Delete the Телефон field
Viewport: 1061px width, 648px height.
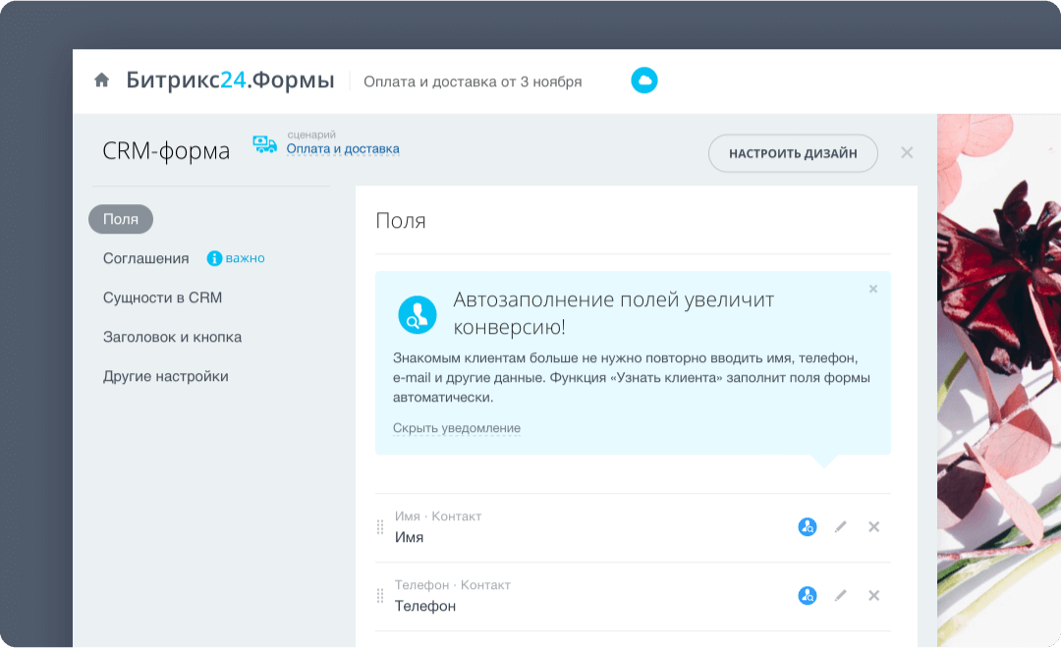click(x=873, y=596)
